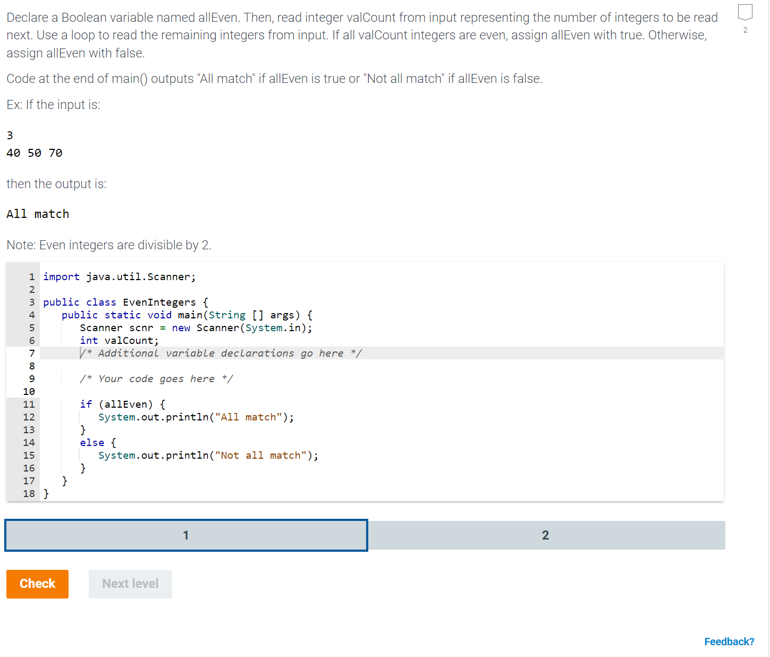Click the highlighted comment on line 7
This screenshot has height=657, width=770.
[221, 353]
